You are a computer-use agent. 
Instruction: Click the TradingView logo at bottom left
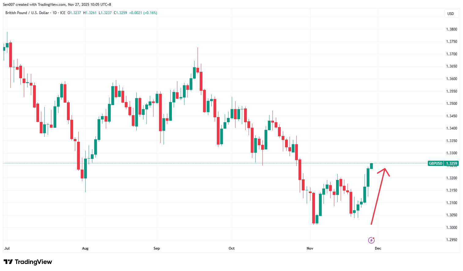click(28, 262)
